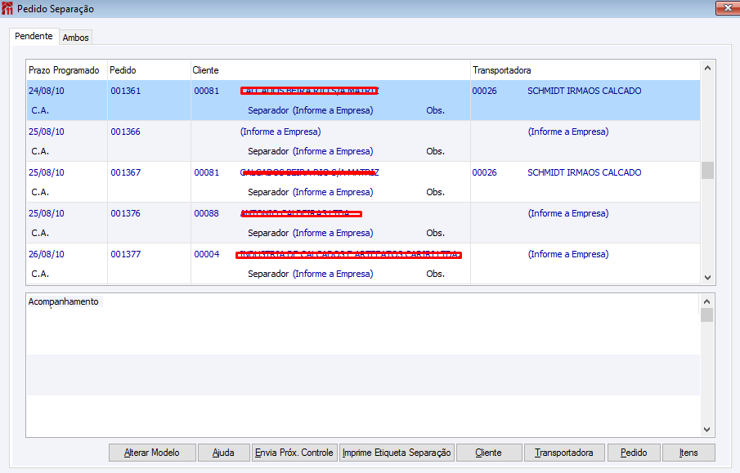Click the Alterar Modelo button
Screen dimensions: 740x473
152,453
